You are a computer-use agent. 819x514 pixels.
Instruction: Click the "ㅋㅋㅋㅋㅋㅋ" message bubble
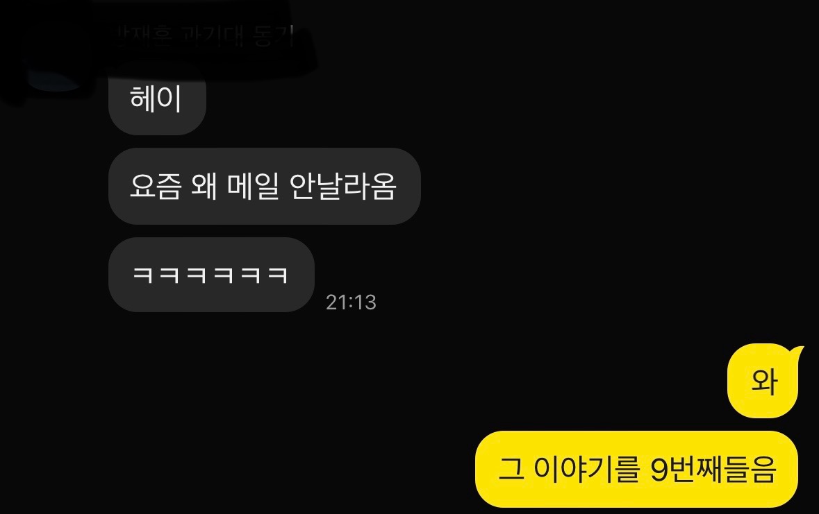(x=211, y=275)
